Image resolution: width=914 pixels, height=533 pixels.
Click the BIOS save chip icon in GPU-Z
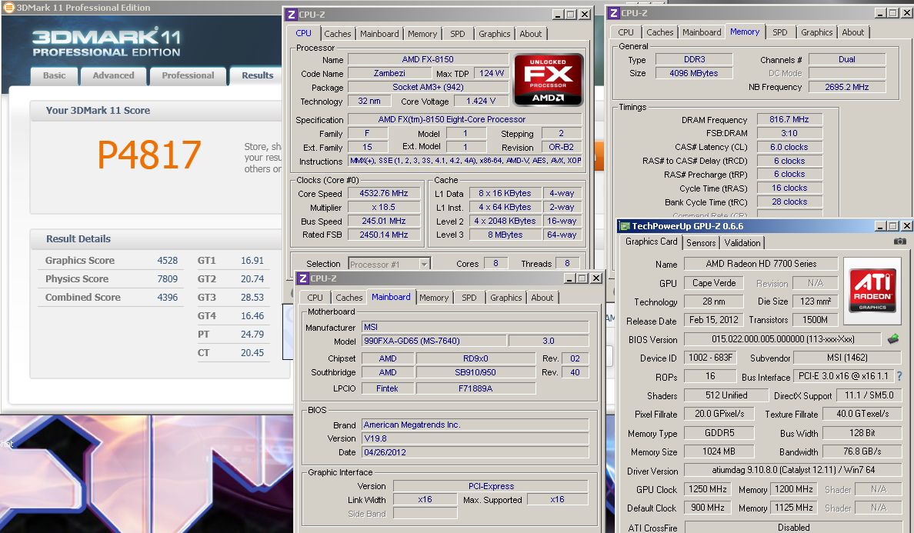892,339
